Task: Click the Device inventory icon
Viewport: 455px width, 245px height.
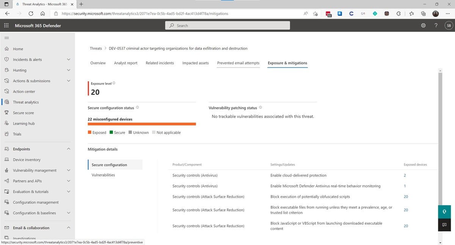Action: [6, 160]
